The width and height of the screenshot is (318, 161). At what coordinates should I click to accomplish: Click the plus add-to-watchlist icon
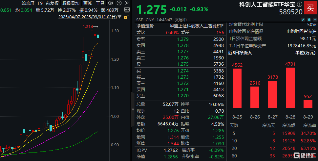(x=315, y=20)
